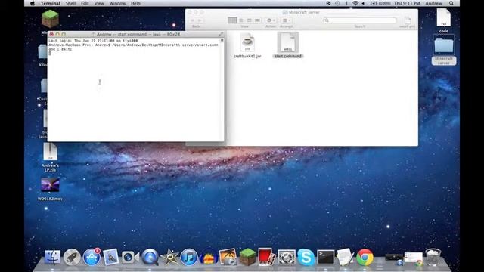Click the Finder Back button
This screenshot has height=272, width=484.
pyautogui.click(x=192, y=20)
